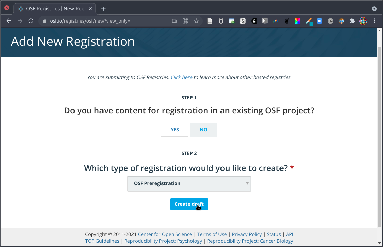
Task: Switch to the OSF Registries tab
Action: click(x=54, y=9)
